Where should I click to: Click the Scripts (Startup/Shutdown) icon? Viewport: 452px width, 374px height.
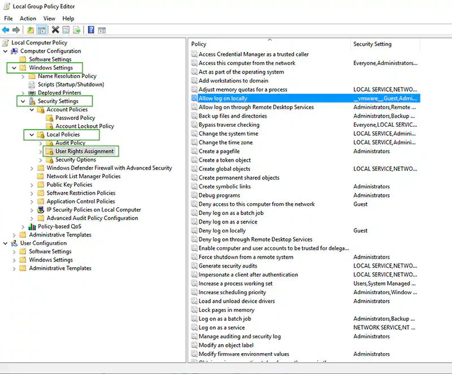point(32,84)
